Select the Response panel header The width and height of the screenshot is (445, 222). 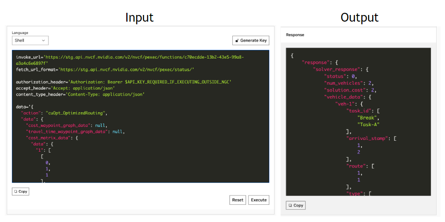click(x=295, y=34)
